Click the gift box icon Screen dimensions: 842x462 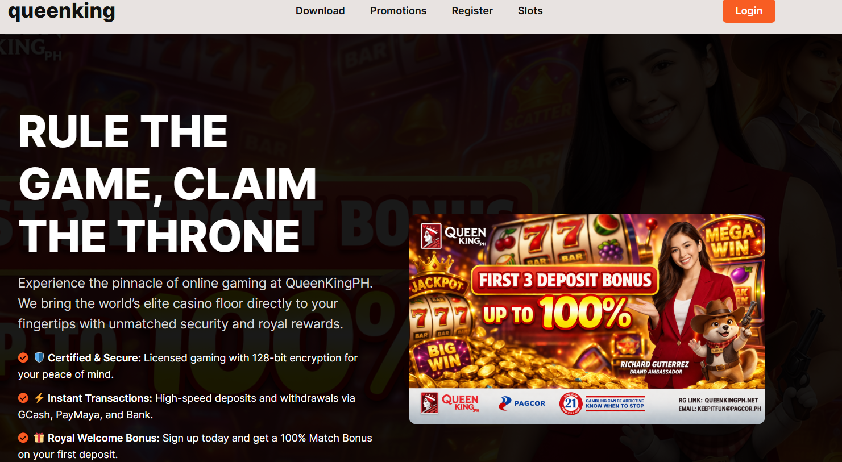click(39, 438)
